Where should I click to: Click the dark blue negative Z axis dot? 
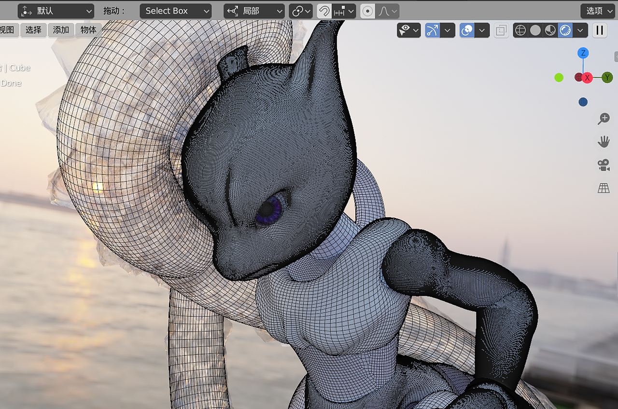click(x=583, y=102)
